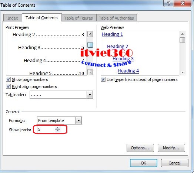Cancel the Table of Contents dialog
The height and width of the screenshot is (173, 194).
(175, 163)
